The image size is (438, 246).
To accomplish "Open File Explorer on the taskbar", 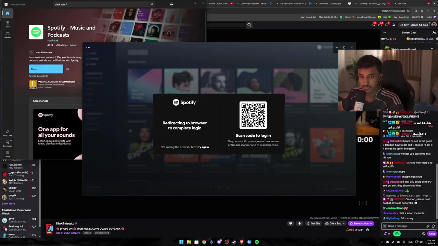I will tap(189, 242).
